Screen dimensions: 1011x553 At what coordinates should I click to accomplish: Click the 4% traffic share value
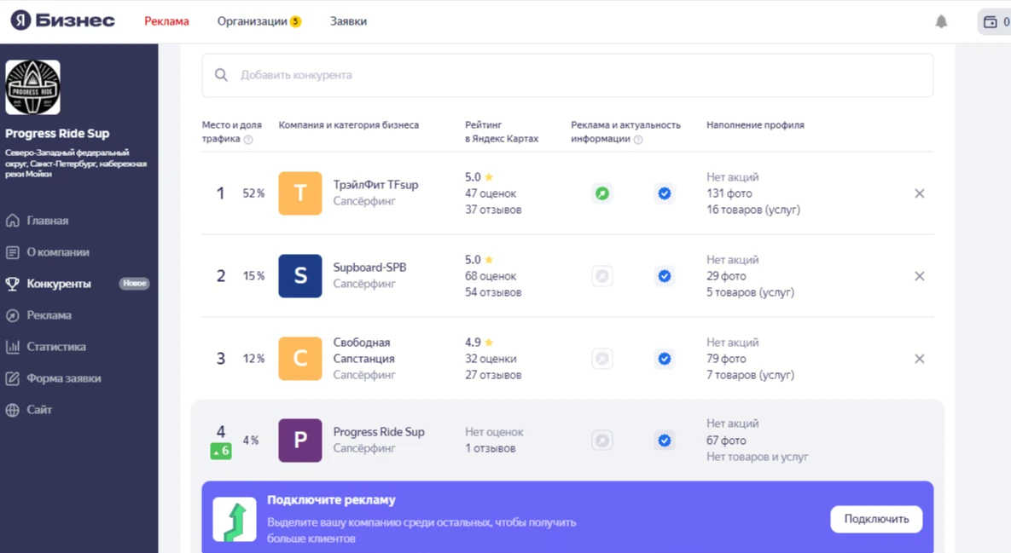(x=251, y=441)
